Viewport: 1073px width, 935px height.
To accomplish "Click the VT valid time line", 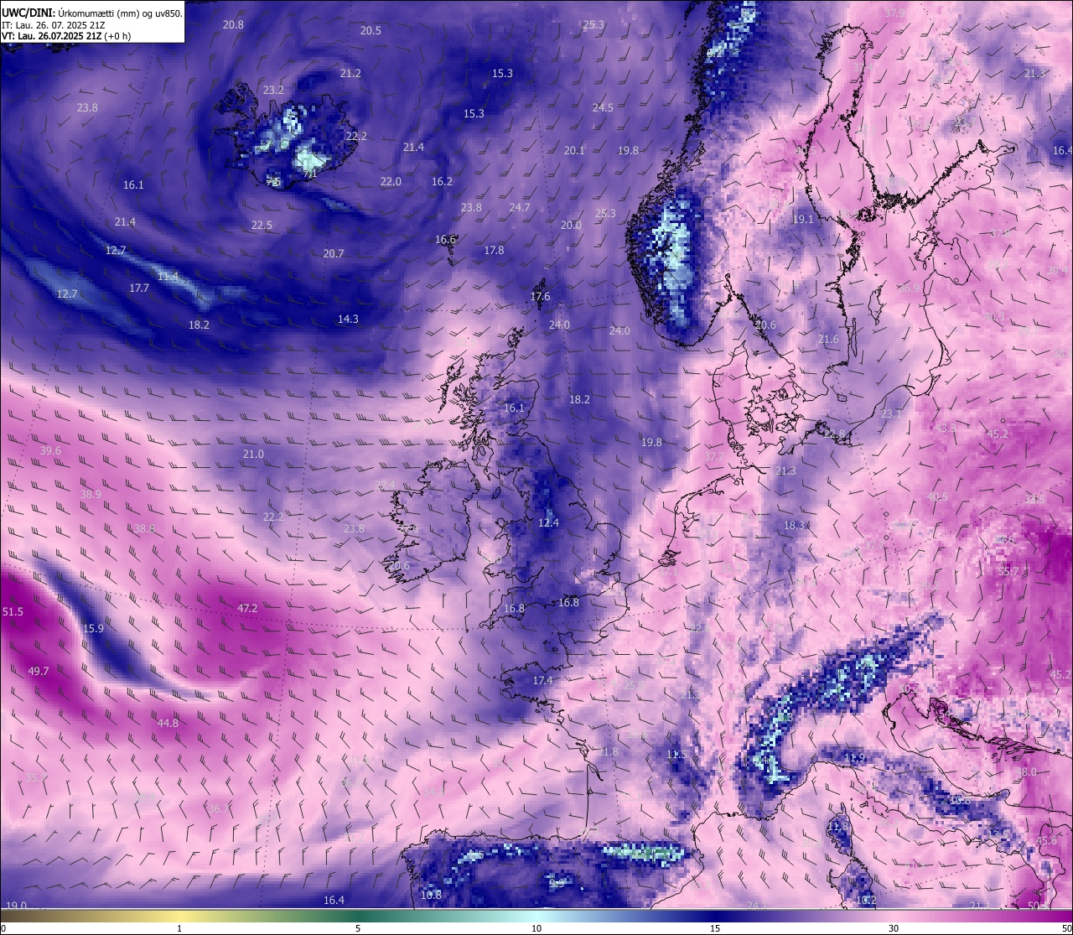I will 66,36.
